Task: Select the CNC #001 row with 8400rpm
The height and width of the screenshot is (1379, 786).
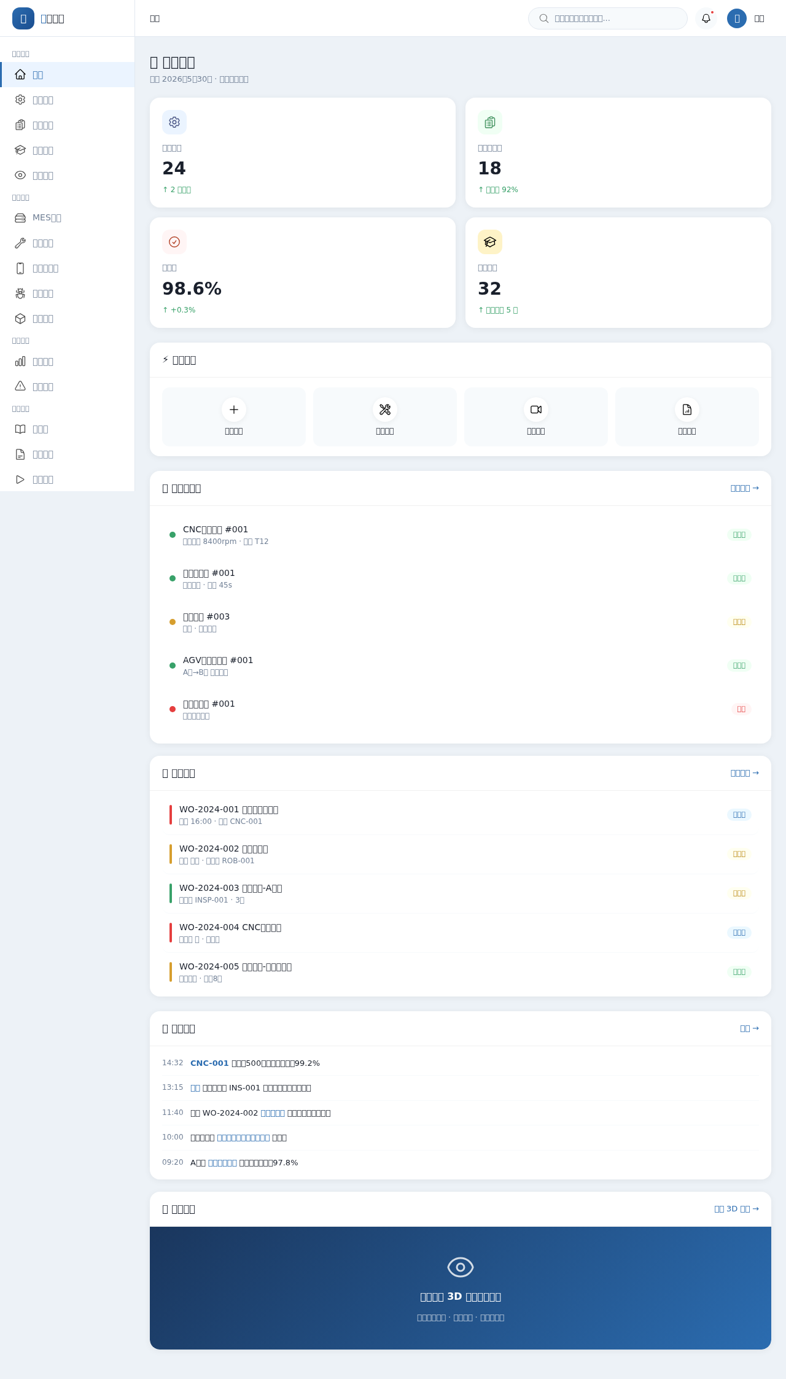Action: pyautogui.click(x=461, y=535)
